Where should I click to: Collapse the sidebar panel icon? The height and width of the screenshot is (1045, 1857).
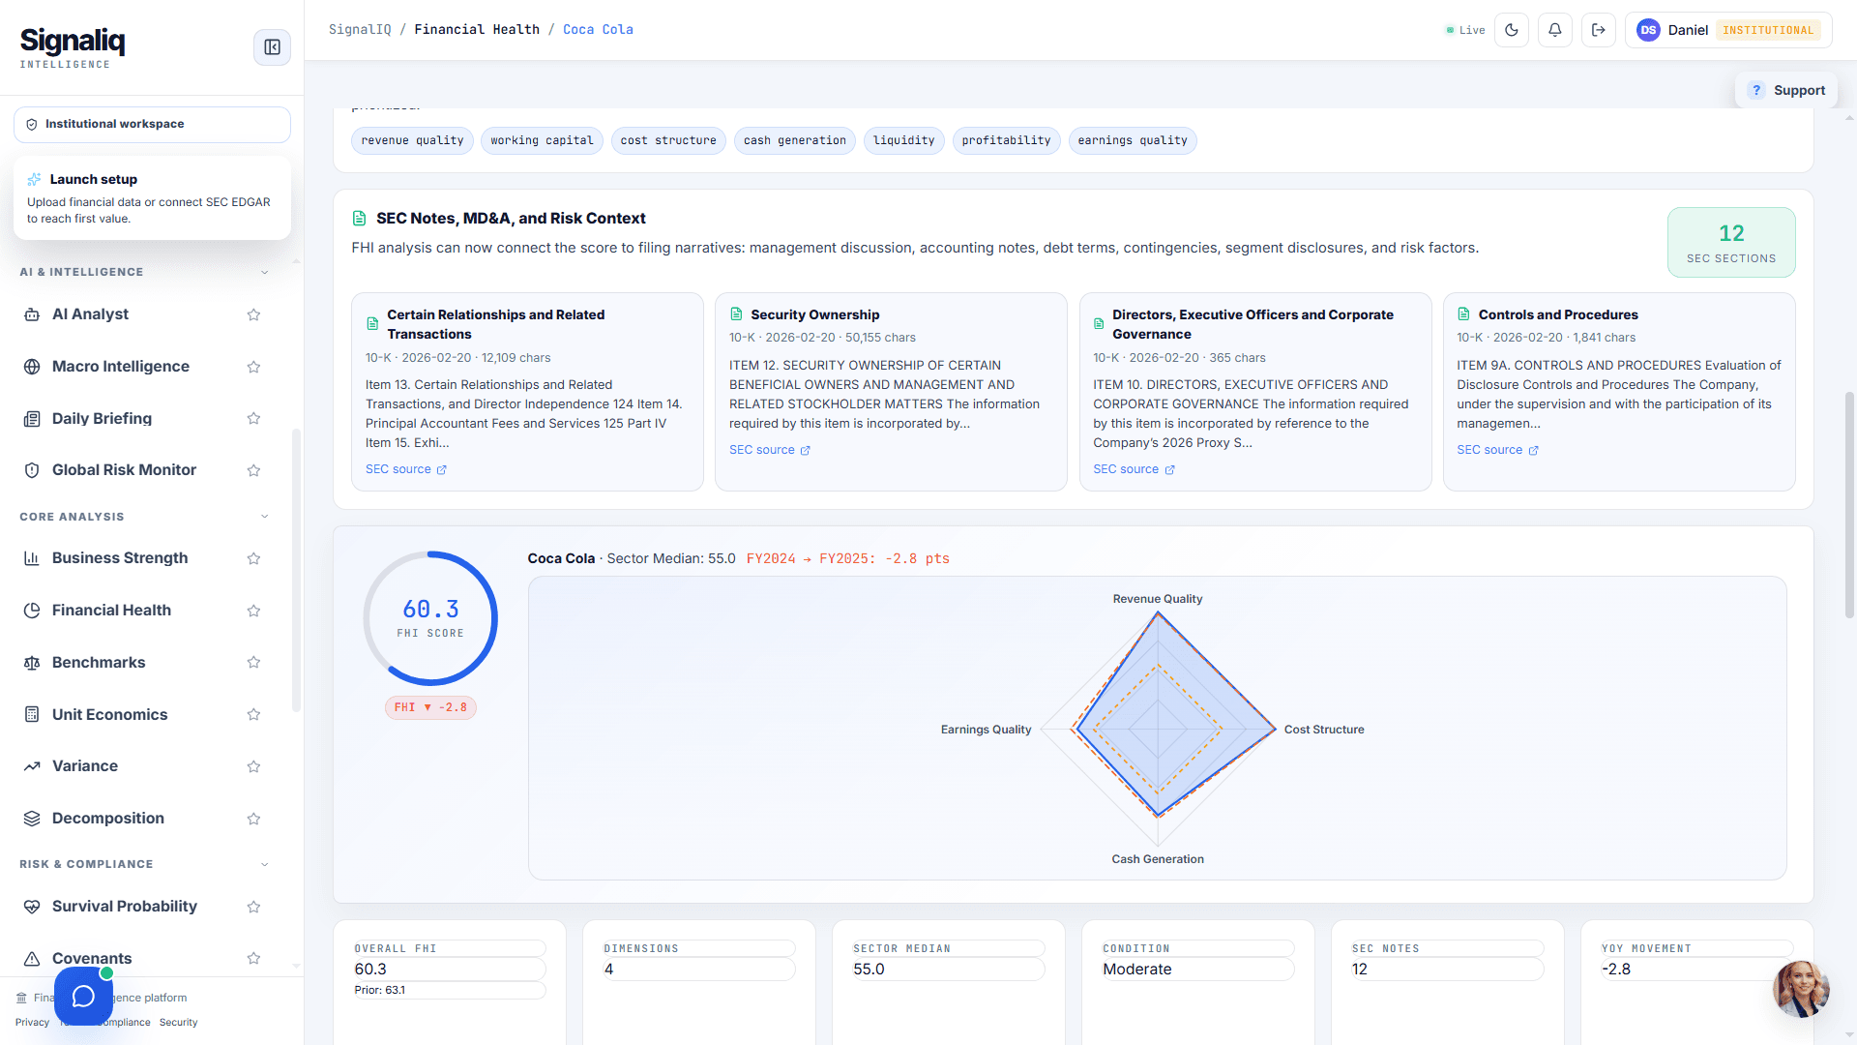click(272, 47)
